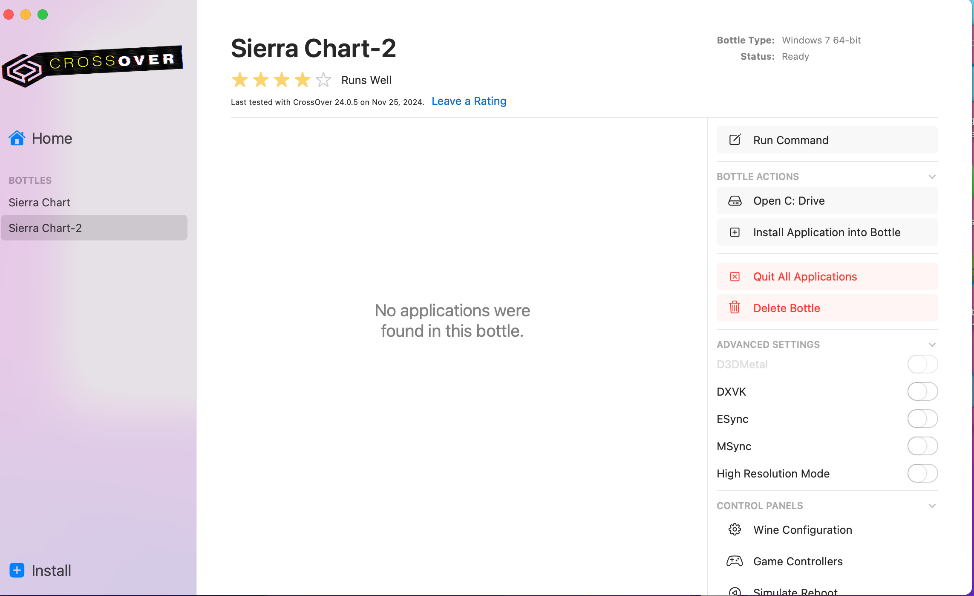
Task: Click the Quit All Applications X icon
Action: (735, 277)
